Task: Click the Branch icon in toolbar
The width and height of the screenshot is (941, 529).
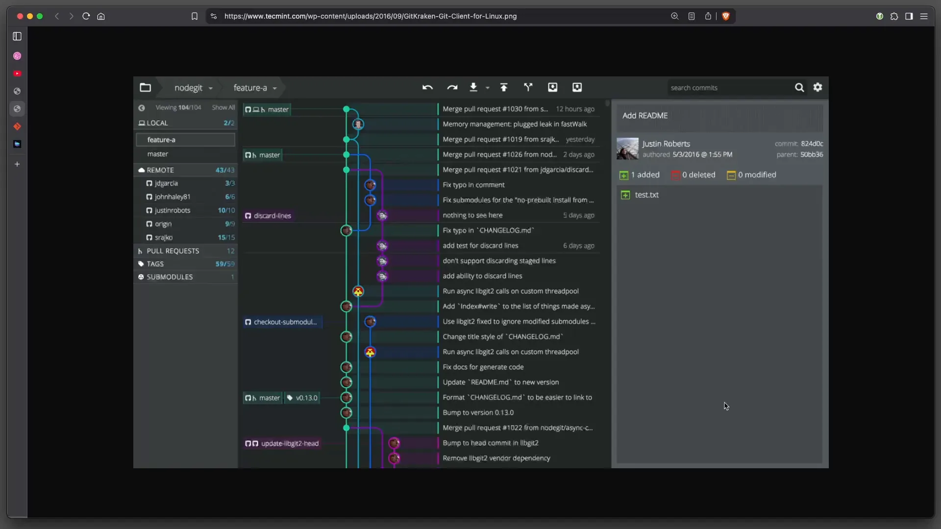Action: (x=528, y=87)
